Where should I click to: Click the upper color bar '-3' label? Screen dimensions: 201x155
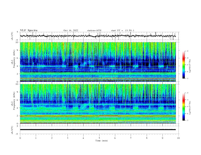[x=187, y=51]
